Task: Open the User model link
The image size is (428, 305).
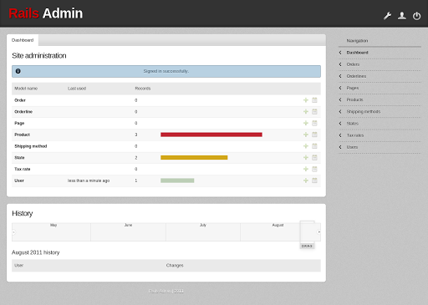Action: tap(19, 180)
